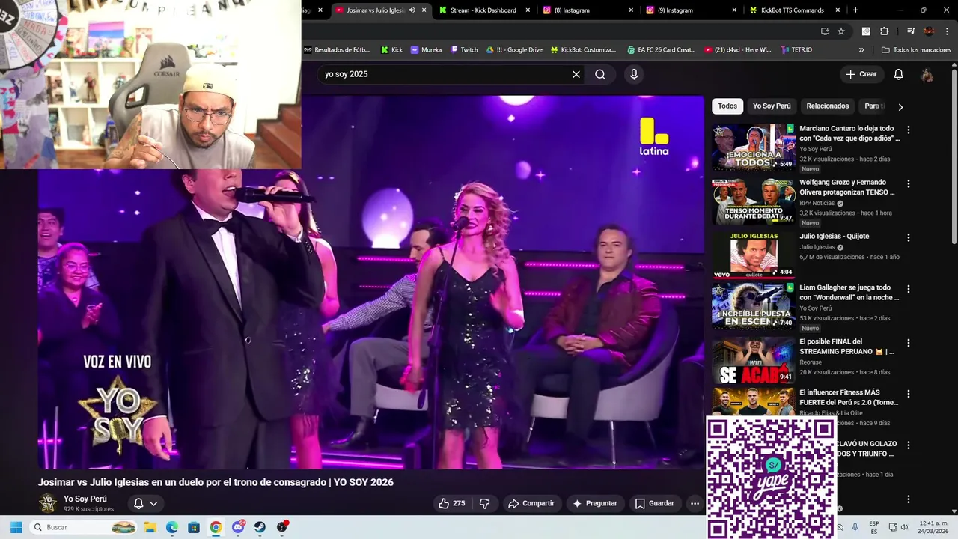Bookmark this page with the star icon

coord(841,31)
